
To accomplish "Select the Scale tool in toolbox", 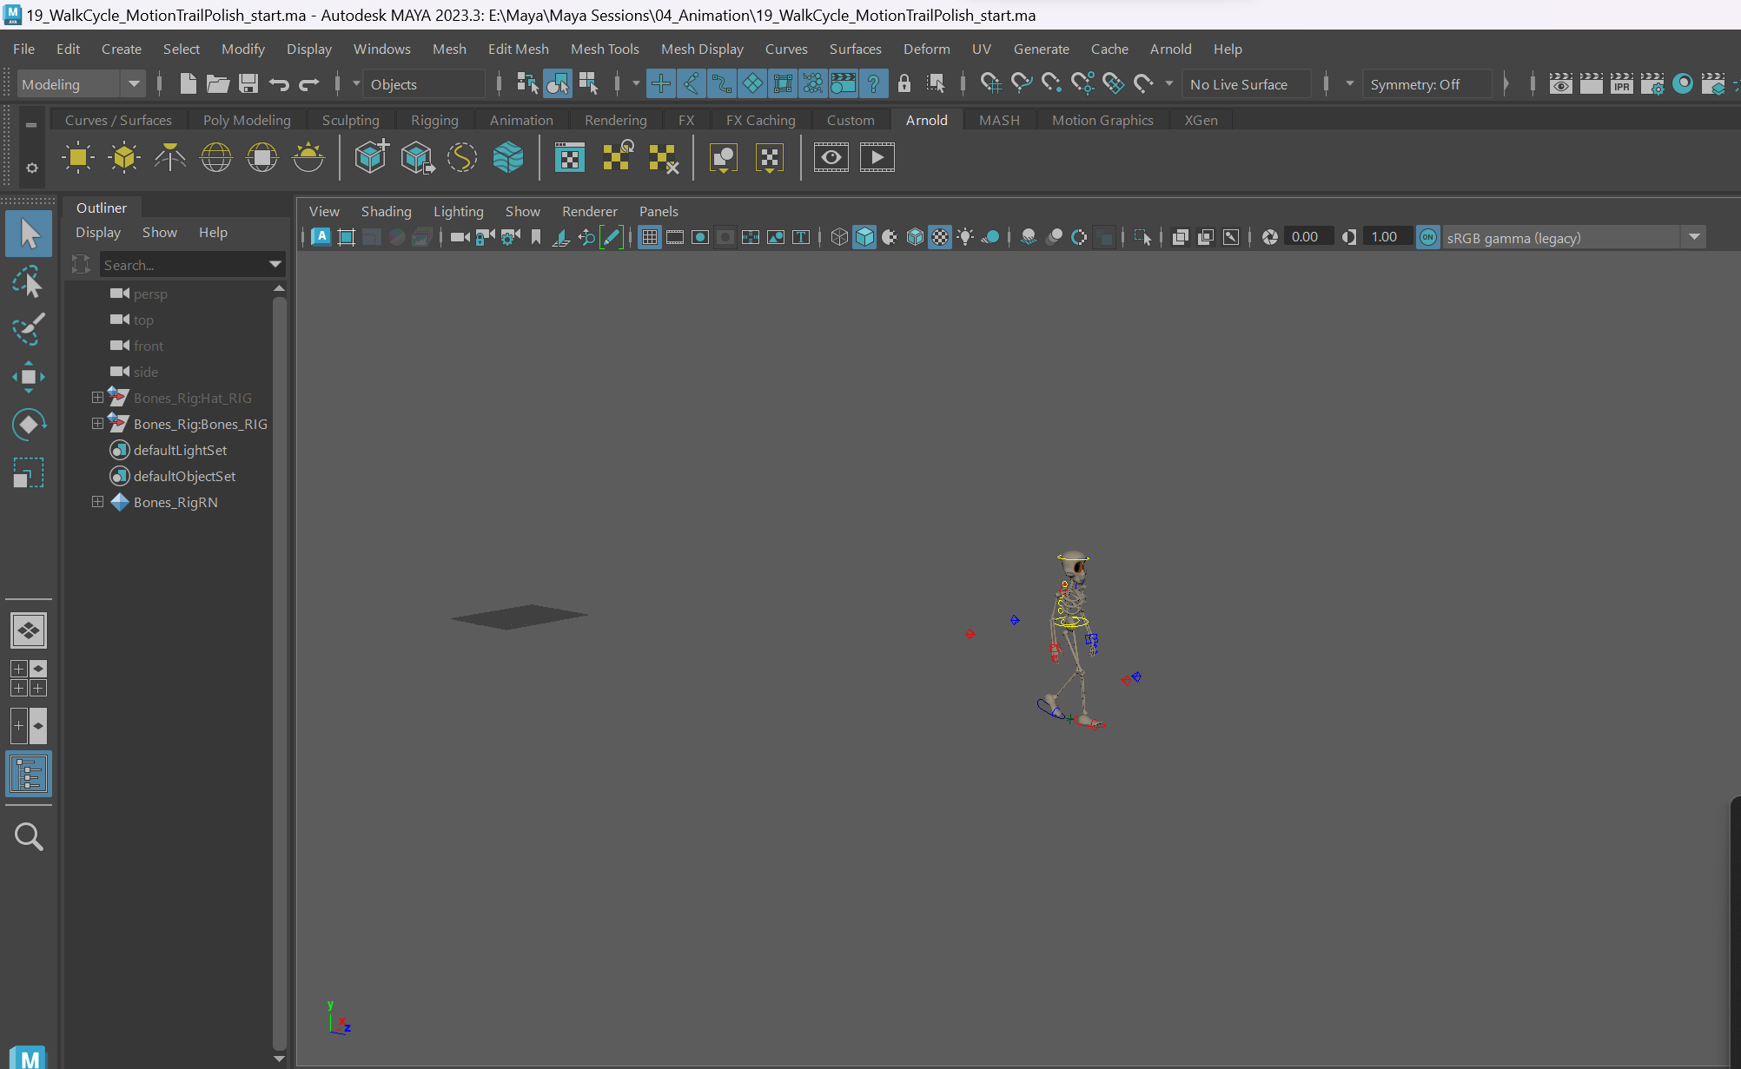I will tap(29, 472).
